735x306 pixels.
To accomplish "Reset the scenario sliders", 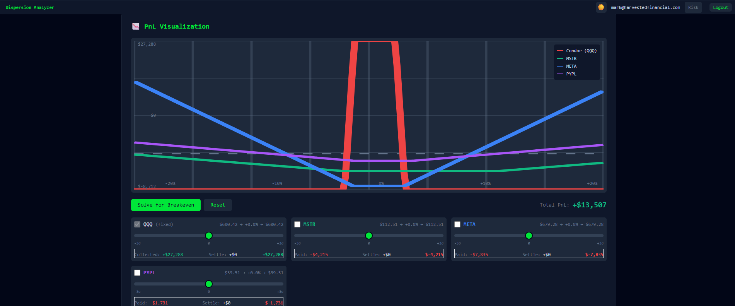I will [218, 205].
